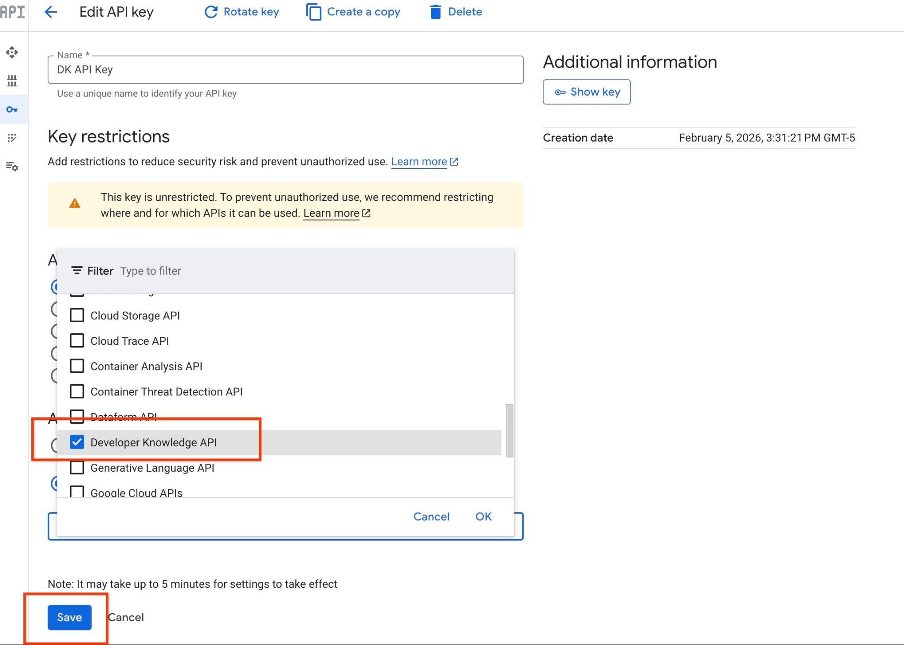Click the Show key button

click(x=586, y=92)
